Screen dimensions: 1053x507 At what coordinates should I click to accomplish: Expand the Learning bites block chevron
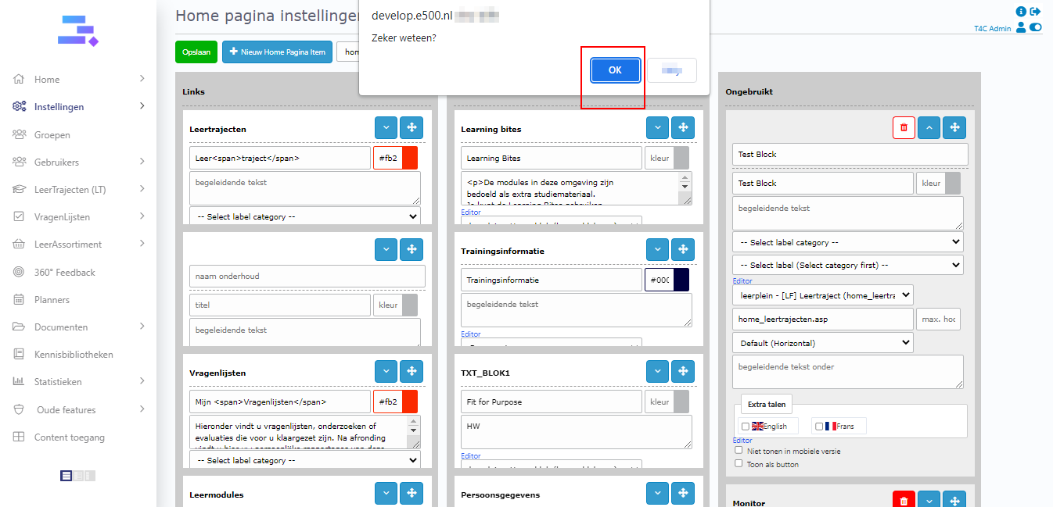657,128
